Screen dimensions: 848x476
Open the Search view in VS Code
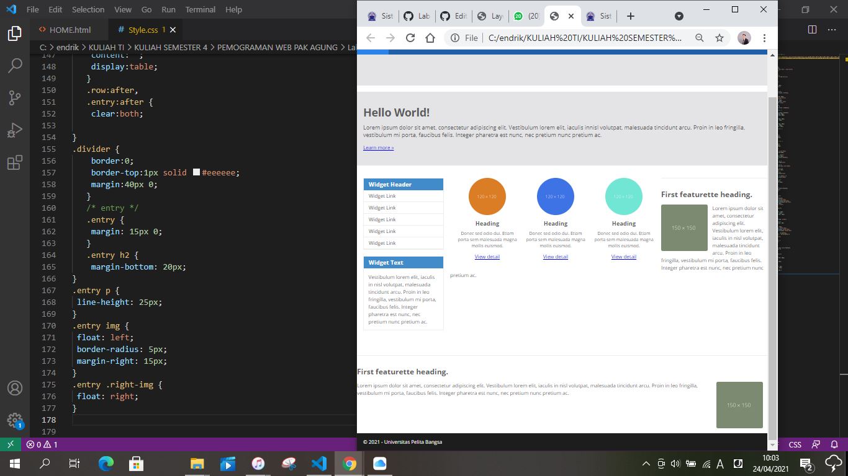(x=15, y=65)
